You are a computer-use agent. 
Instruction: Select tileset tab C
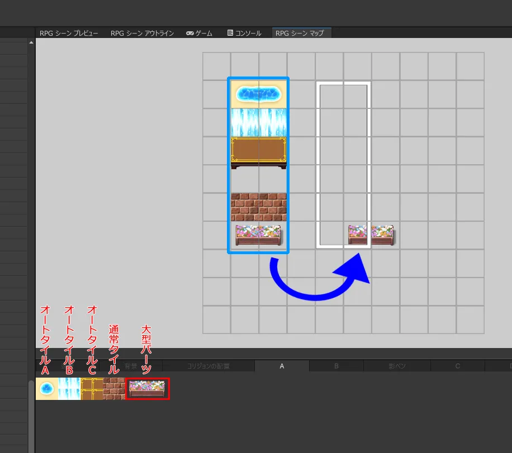[x=457, y=366]
